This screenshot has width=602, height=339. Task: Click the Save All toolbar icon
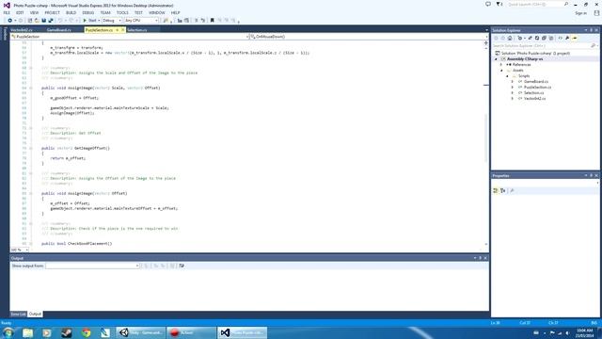(51, 21)
